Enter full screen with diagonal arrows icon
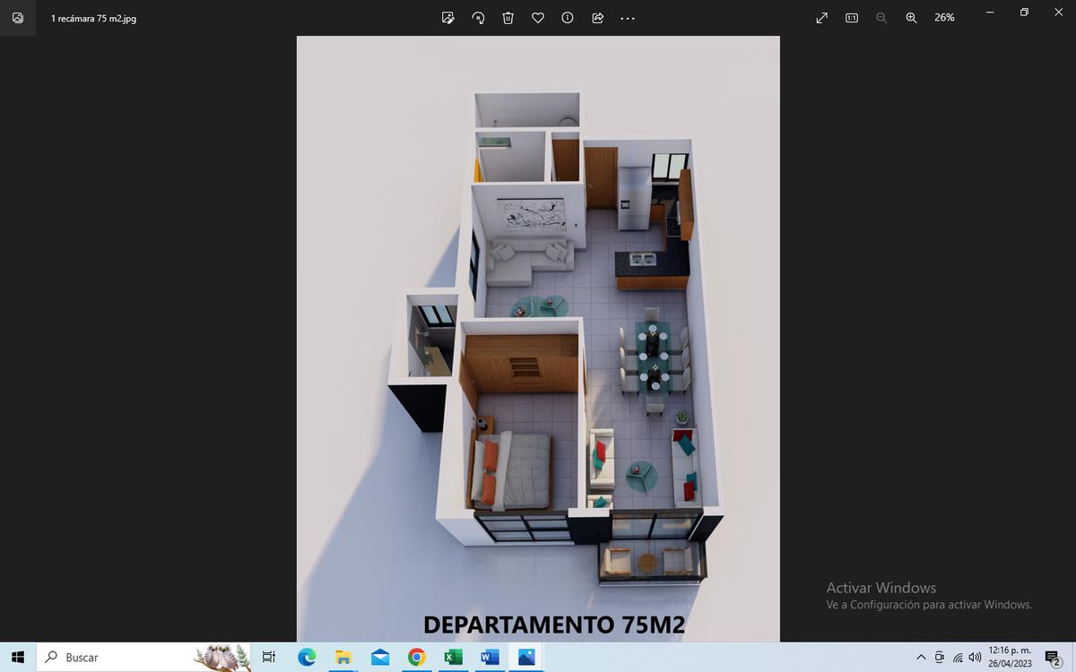 821,18
